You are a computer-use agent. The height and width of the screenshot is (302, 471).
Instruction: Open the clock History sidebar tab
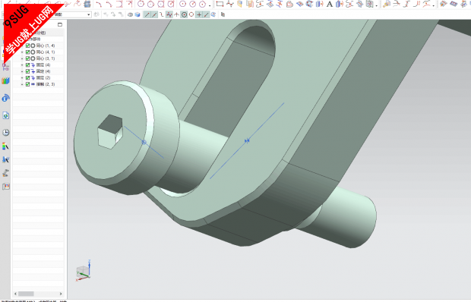click(6, 133)
